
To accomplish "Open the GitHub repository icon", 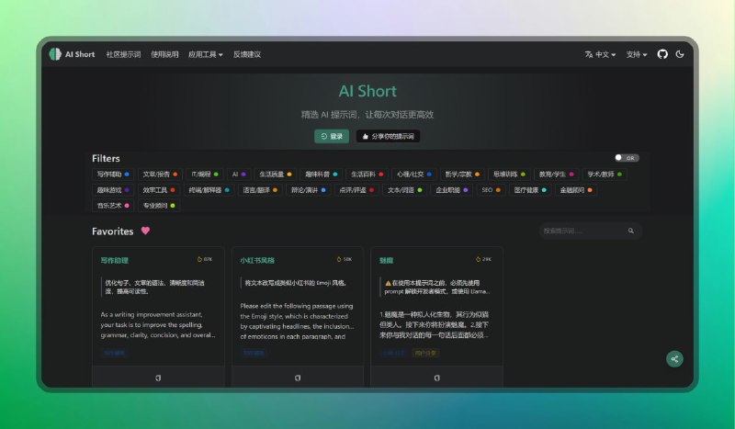I will (x=662, y=54).
